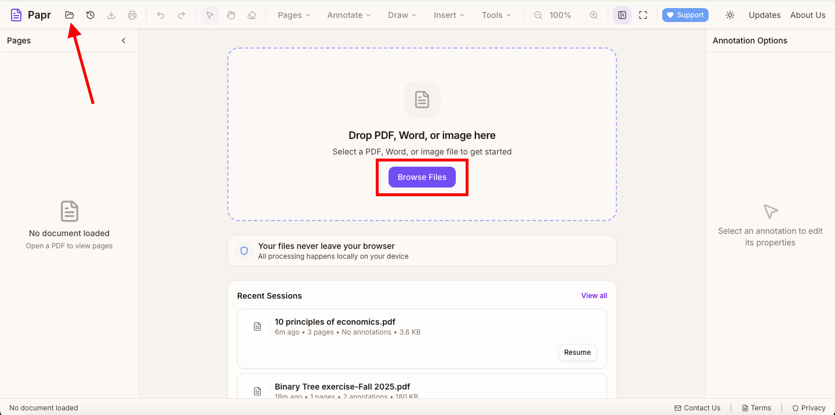This screenshot has width=835, height=415.
Task: Enable fullscreen mode
Action: (642, 15)
